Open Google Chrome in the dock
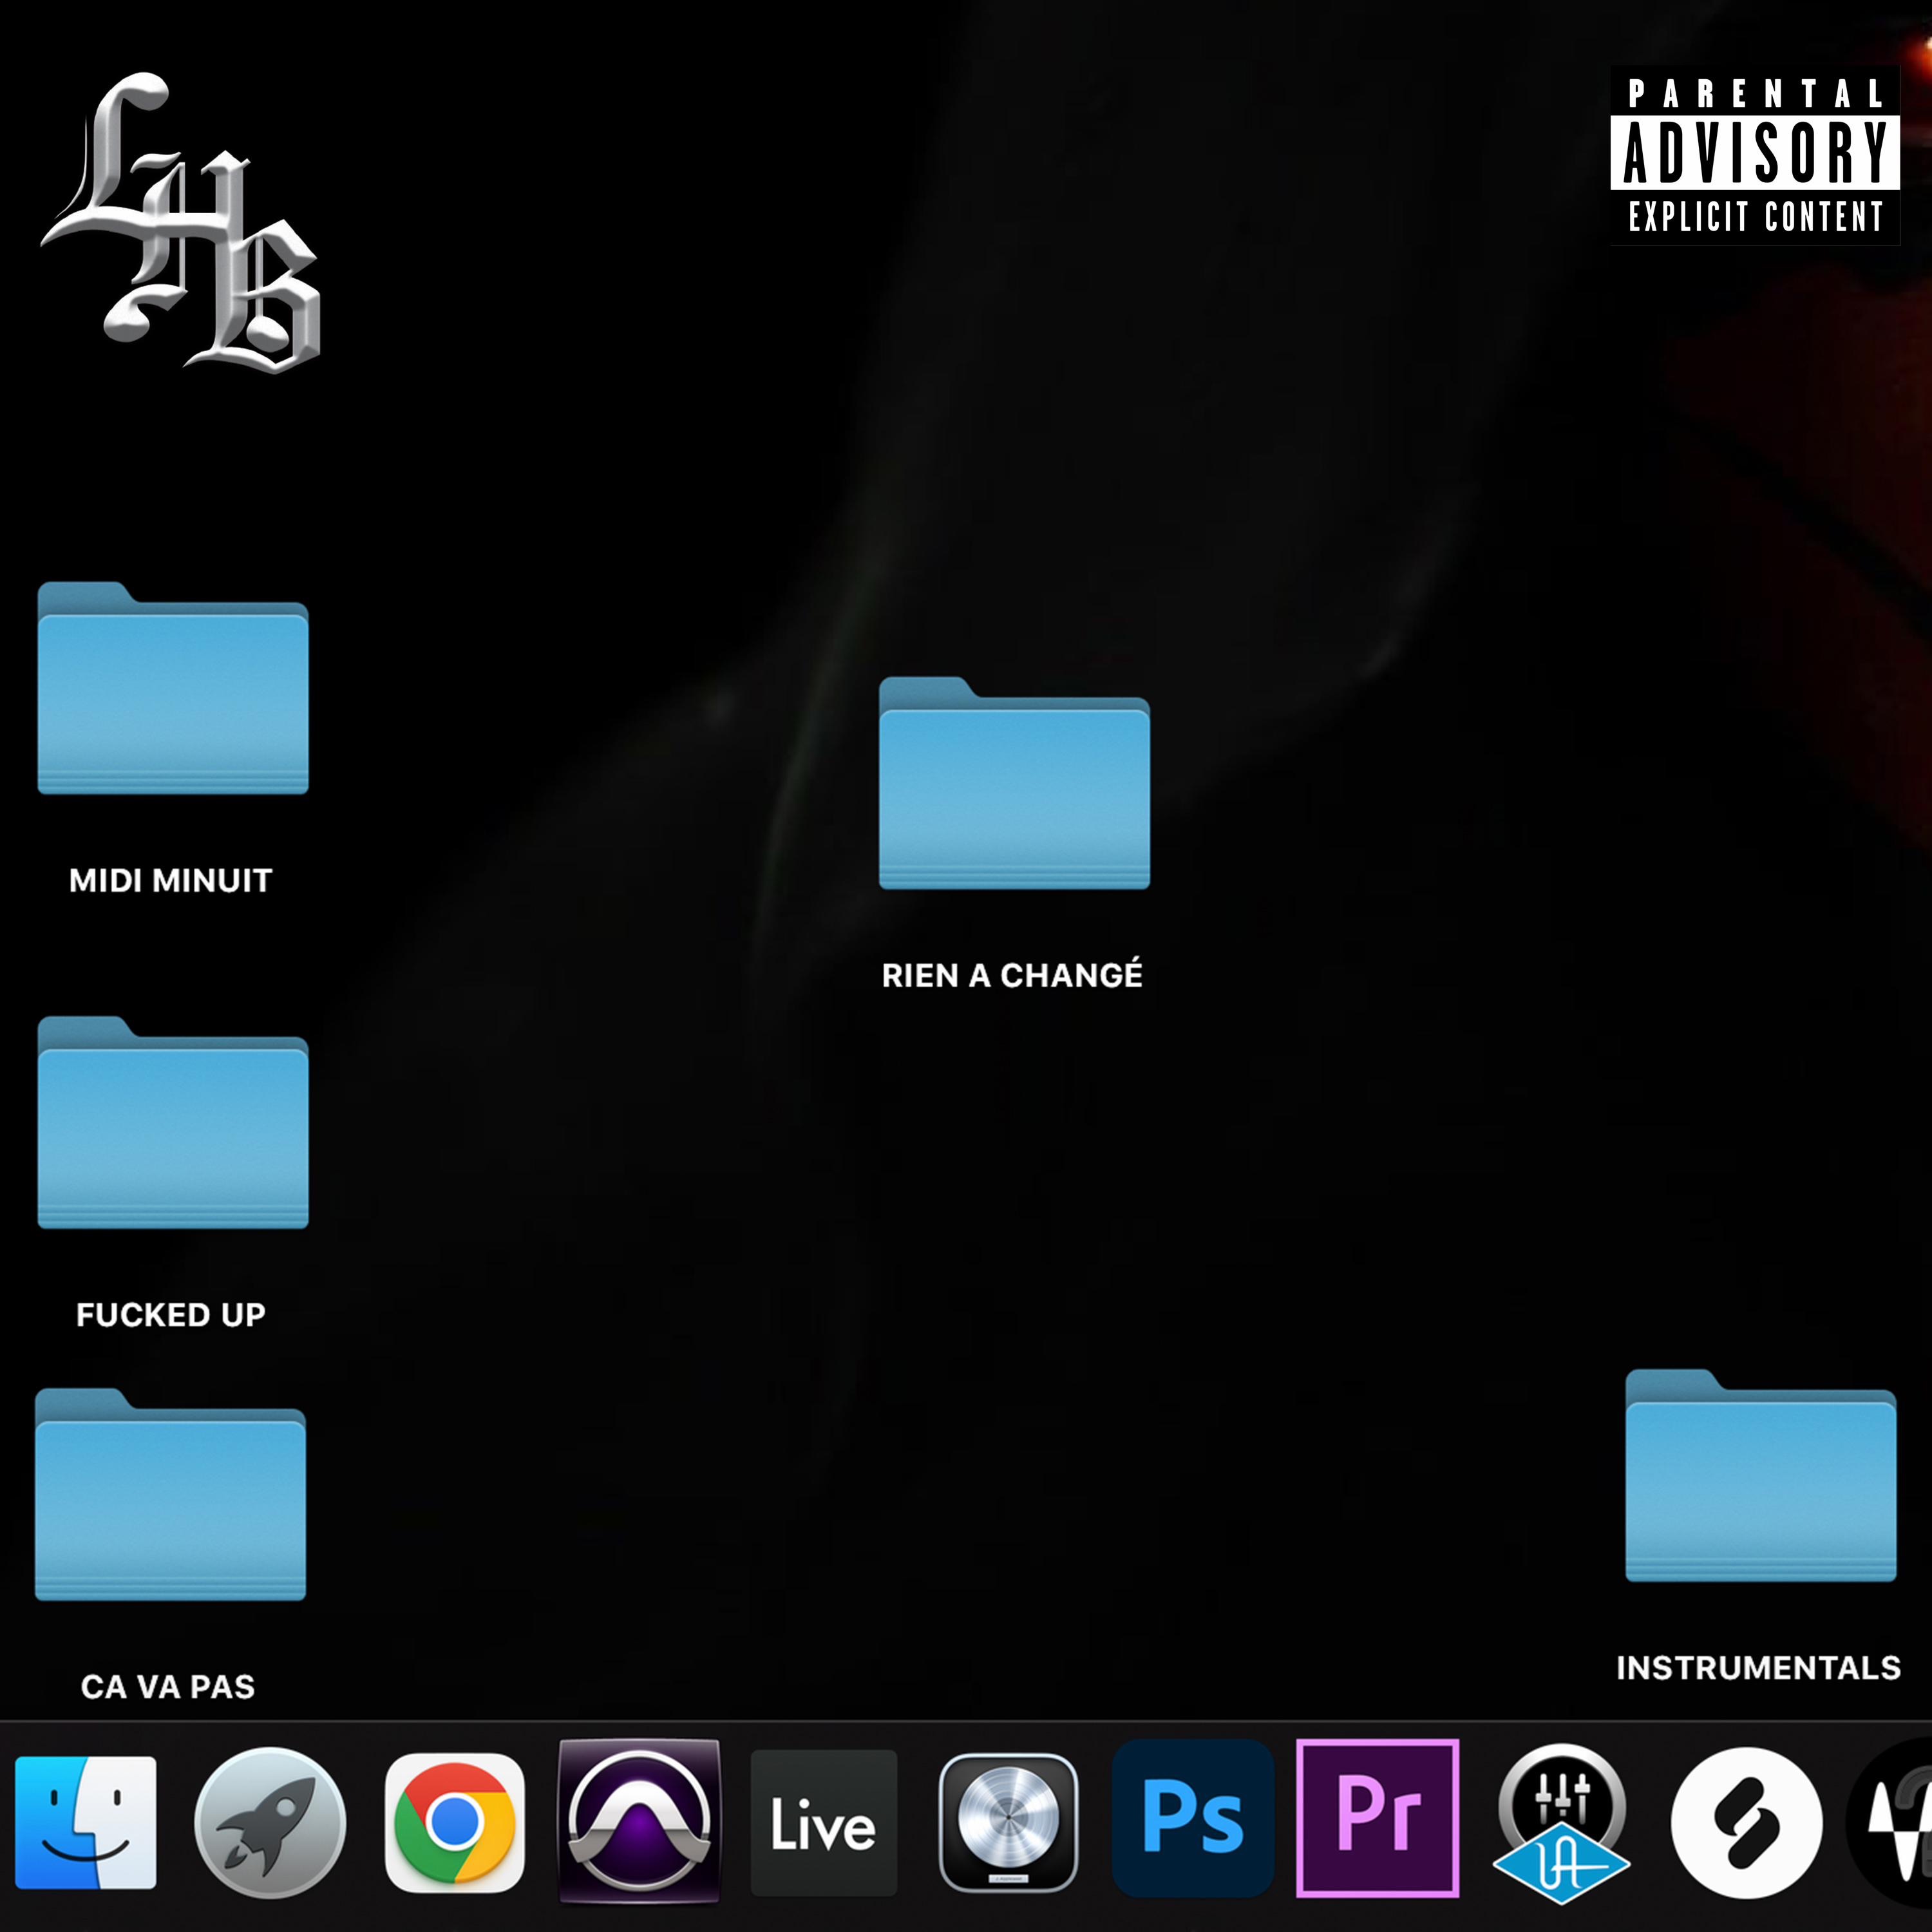The width and height of the screenshot is (1932, 1932). point(455,1822)
